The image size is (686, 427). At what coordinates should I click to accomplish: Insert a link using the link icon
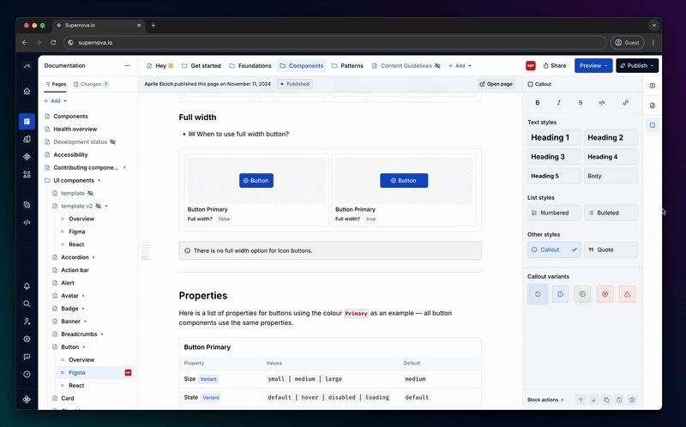tap(626, 102)
